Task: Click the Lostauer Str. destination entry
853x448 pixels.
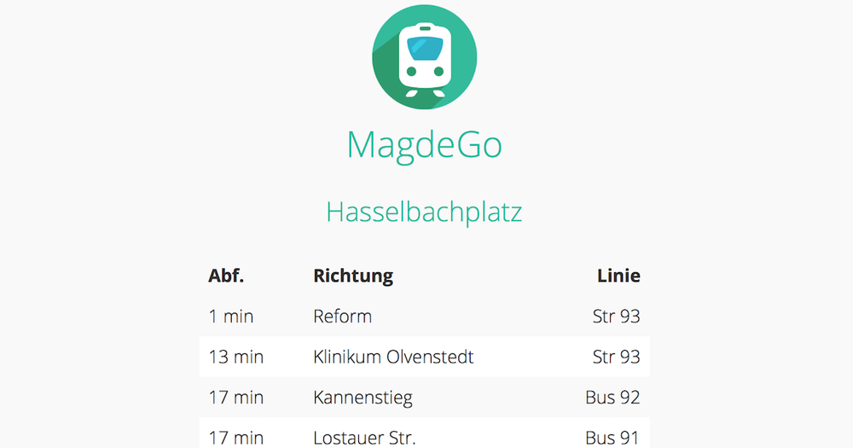Action: click(x=364, y=438)
